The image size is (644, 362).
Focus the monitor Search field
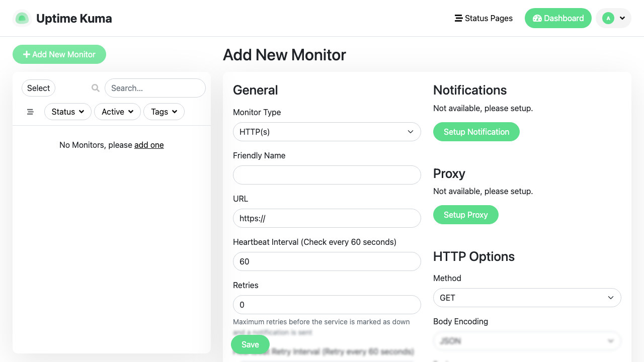(x=155, y=88)
